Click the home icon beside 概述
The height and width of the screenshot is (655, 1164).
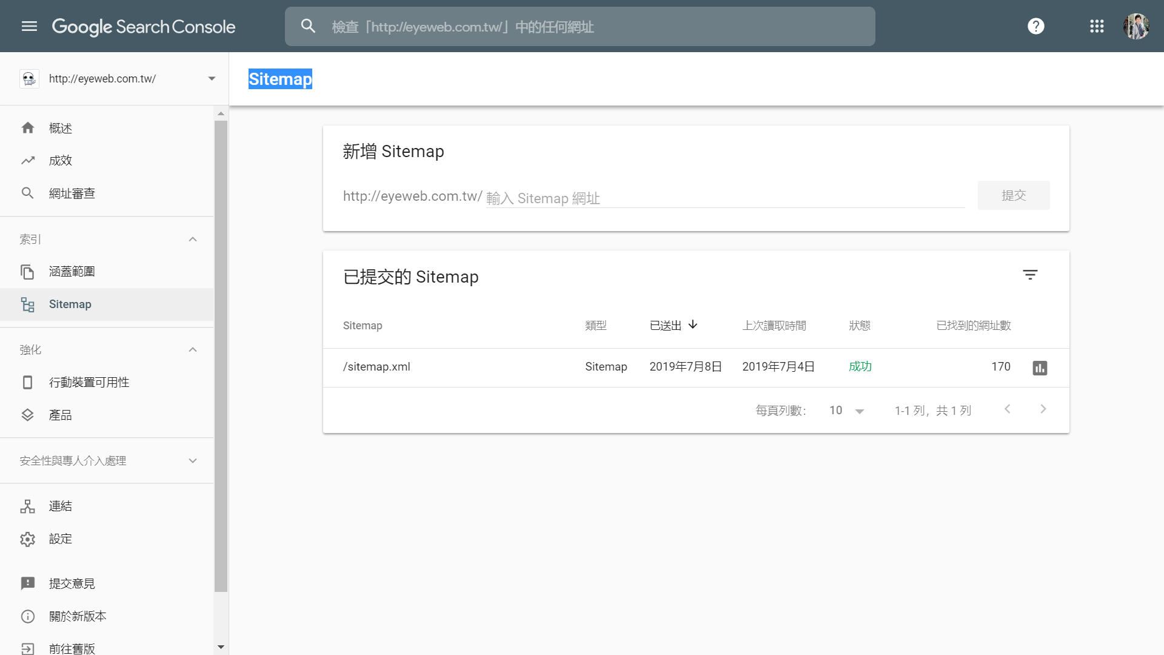click(28, 128)
